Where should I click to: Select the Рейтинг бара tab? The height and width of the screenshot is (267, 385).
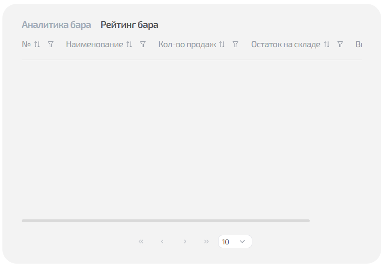(x=129, y=25)
